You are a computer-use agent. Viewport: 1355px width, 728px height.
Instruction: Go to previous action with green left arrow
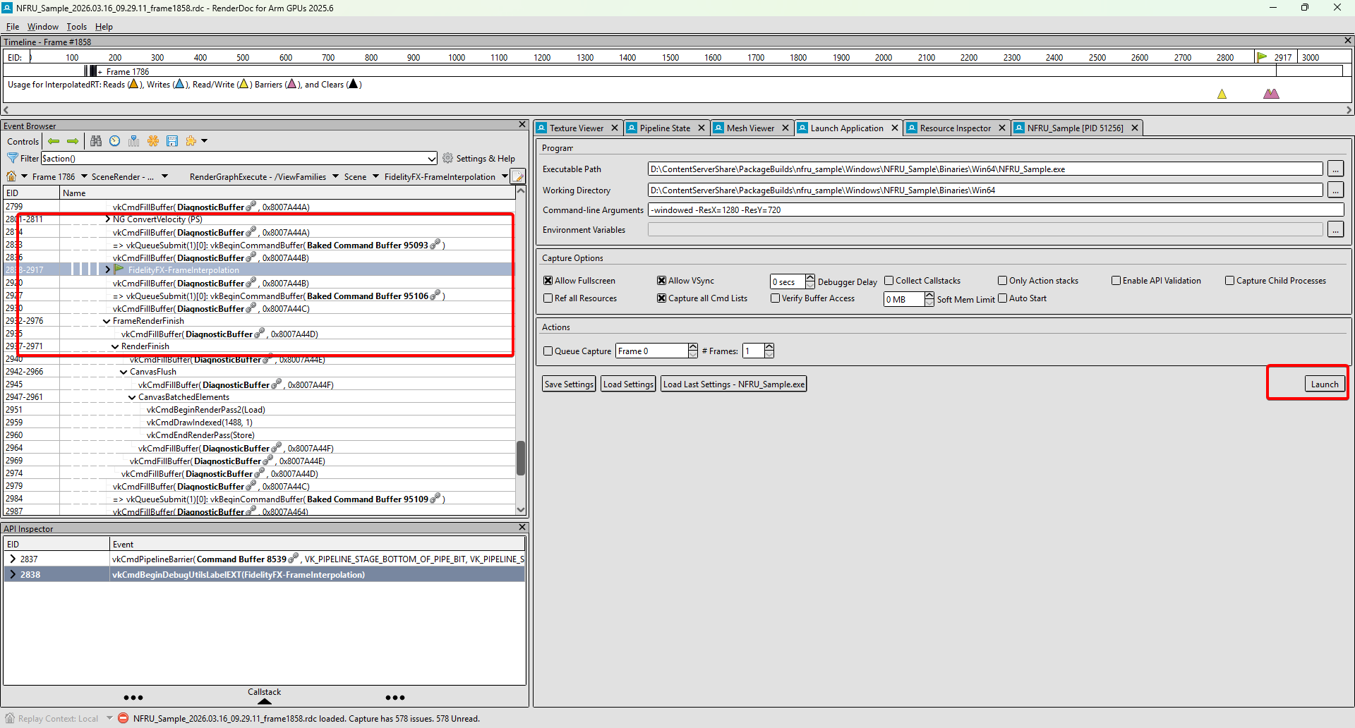pyautogui.click(x=54, y=141)
